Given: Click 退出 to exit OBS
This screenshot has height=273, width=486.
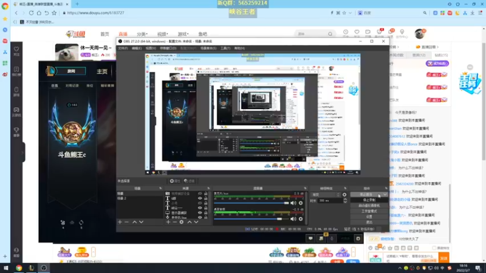Looking at the screenshot, I should 369,222.
